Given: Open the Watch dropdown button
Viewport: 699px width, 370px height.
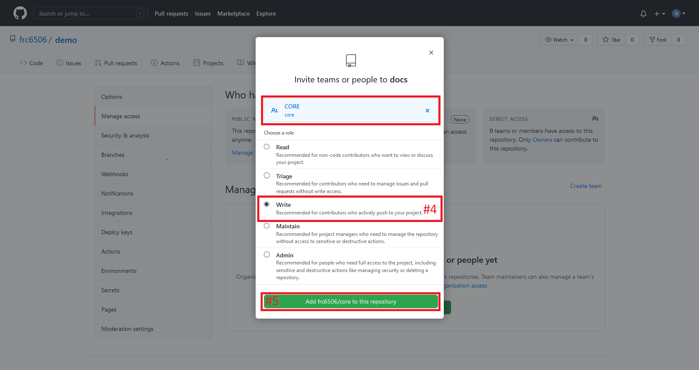Looking at the screenshot, I should [559, 40].
